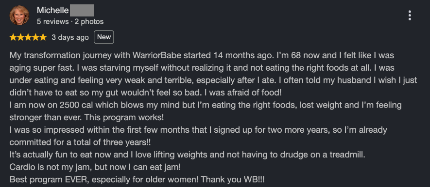Click the 'New' badge beside the date

(x=104, y=37)
